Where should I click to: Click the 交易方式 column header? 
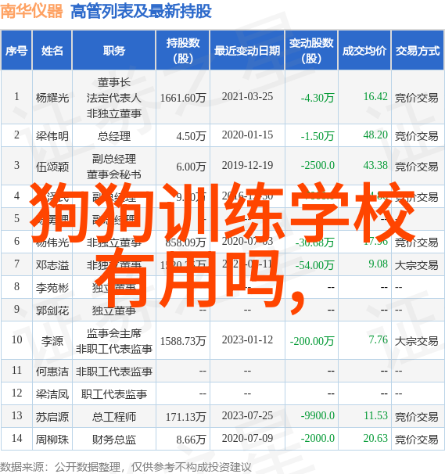[x=418, y=50]
